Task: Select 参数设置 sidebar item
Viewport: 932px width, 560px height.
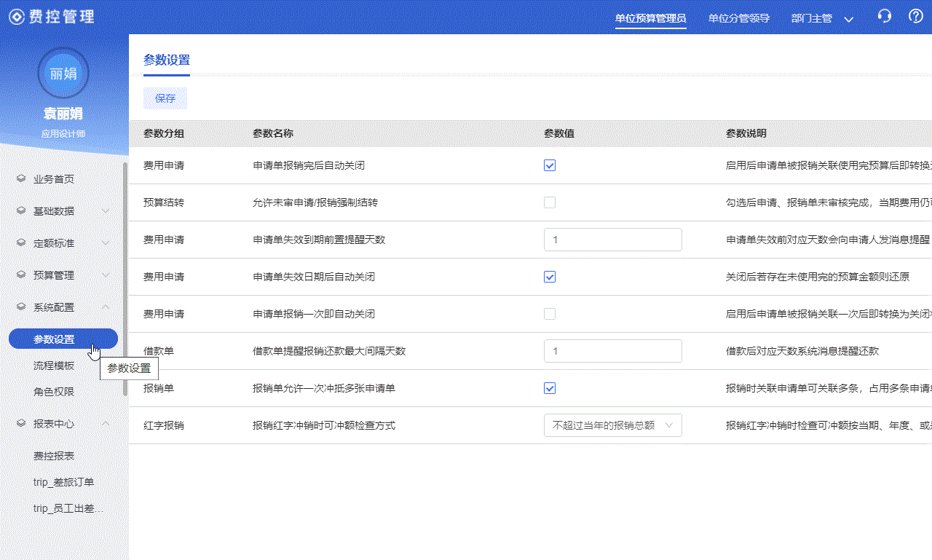Action: 63,339
